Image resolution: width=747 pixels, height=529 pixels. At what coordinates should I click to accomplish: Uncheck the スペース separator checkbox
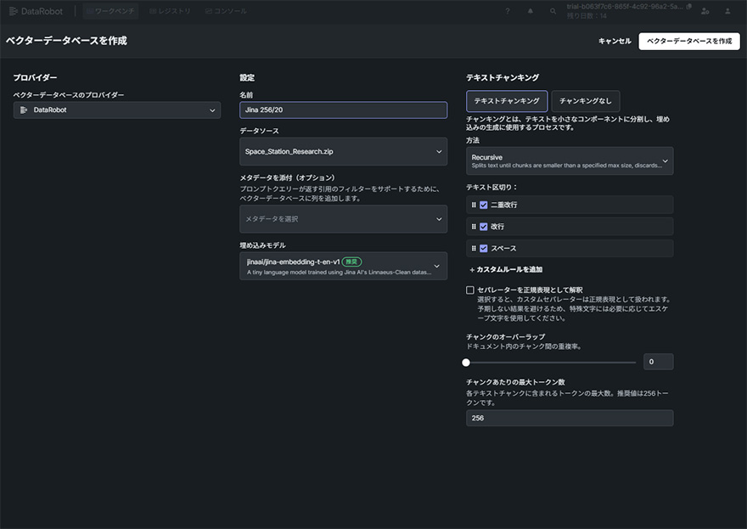click(483, 248)
